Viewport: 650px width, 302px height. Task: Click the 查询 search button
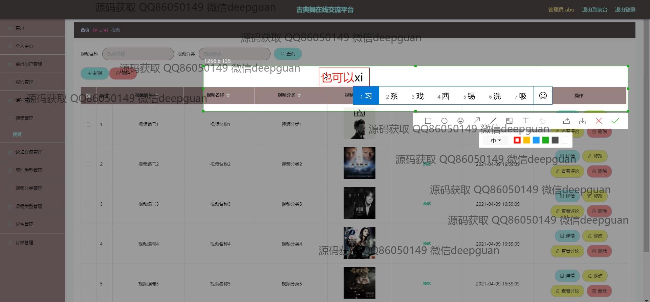tap(288, 54)
